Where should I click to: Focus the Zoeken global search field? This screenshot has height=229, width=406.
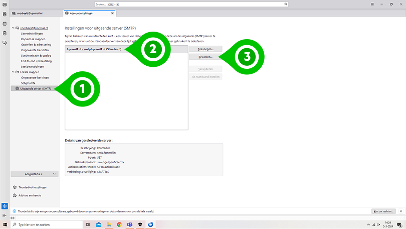coord(191,5)
